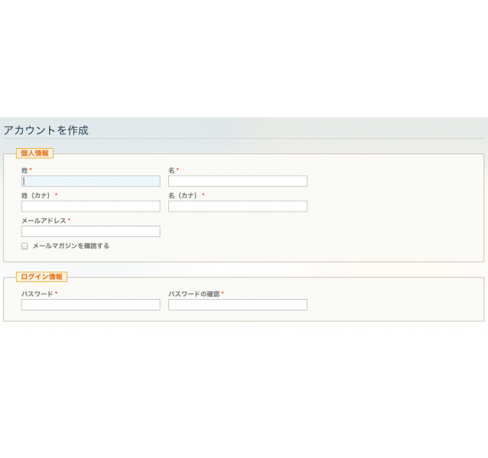Click the 名 field label
488x458 pixels.
172,170
